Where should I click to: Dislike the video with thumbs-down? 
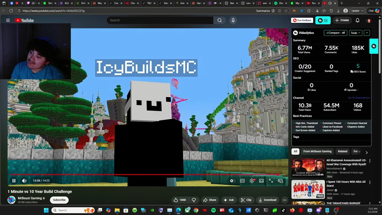[194, 200]
